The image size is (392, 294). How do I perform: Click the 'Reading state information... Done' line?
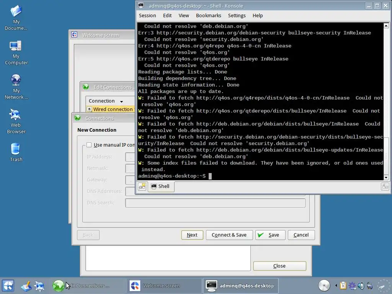tap(189, 85)
